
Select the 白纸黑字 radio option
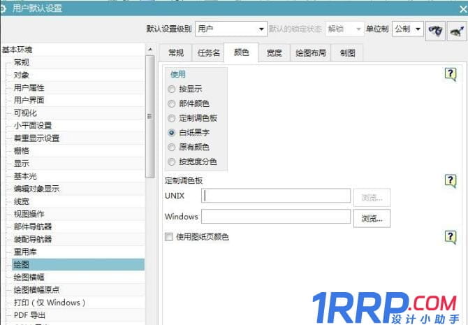pos(171,133)
